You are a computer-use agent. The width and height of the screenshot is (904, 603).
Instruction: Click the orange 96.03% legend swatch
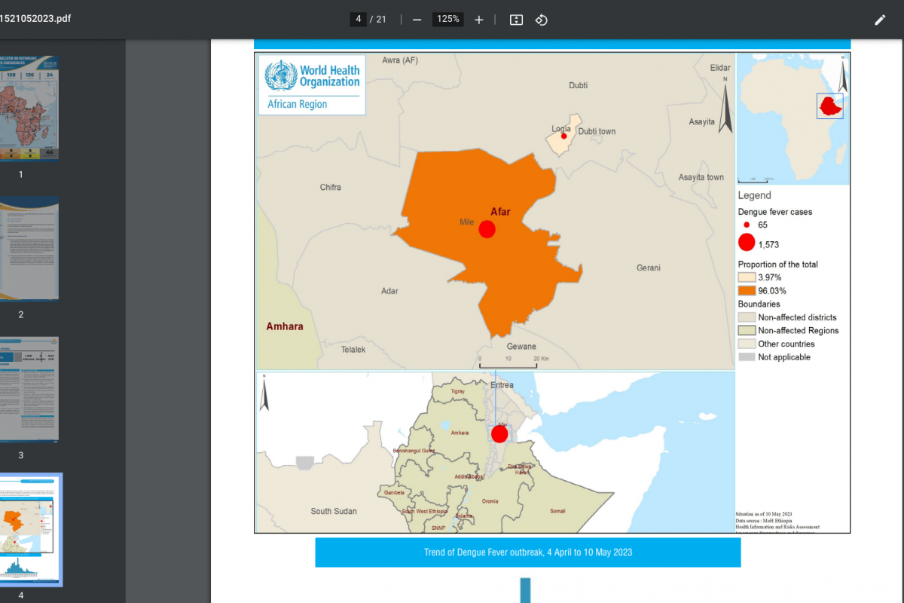point(747,291)
